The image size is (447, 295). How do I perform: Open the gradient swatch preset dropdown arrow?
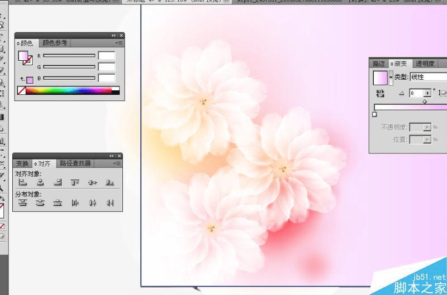click(391, 76)
